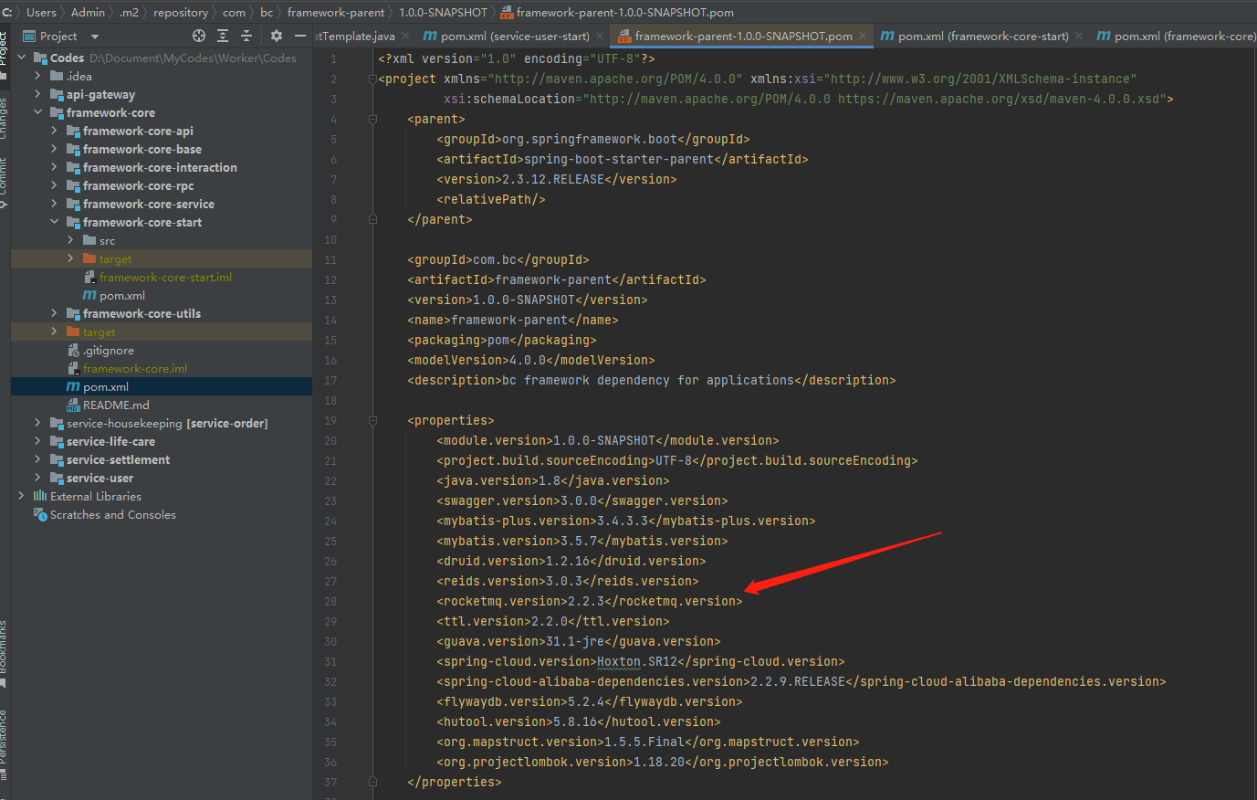Open the Persistence tool window stripe button

4,744
